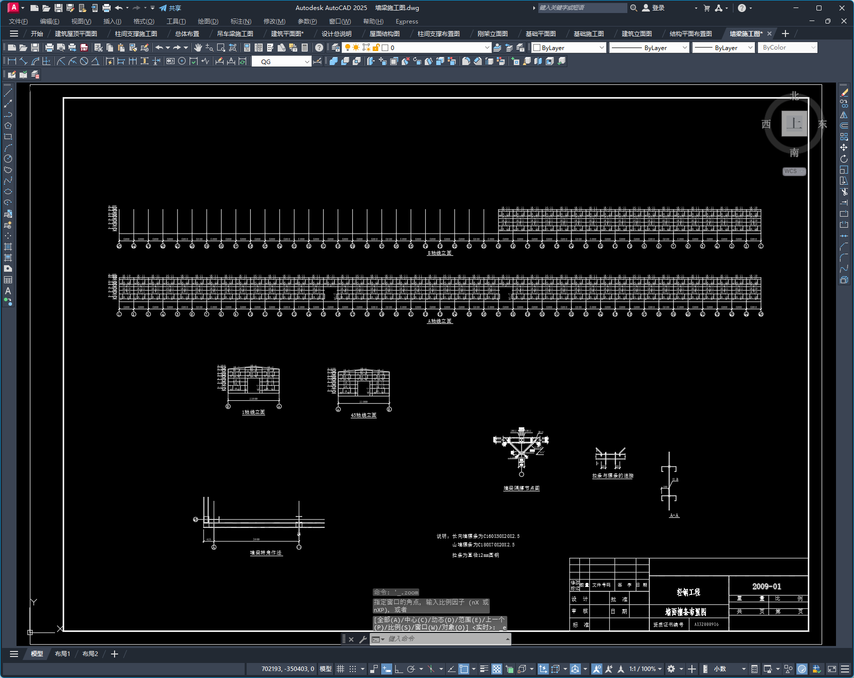Click the Workspace Switching gear icon

coord(671,669)
